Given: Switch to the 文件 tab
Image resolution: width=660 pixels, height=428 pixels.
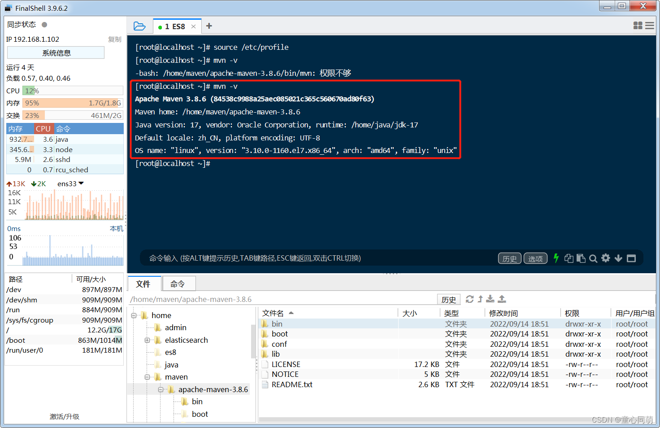Looking at the screenshot, I should click(x=143, y=284).
